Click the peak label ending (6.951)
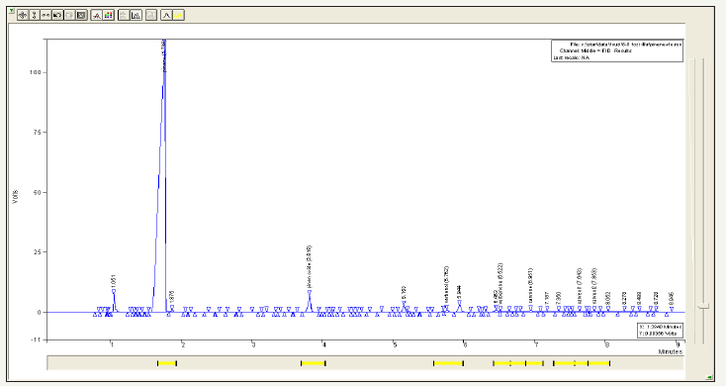The height and width of the screenshot is (386, 726). (530, 285)
